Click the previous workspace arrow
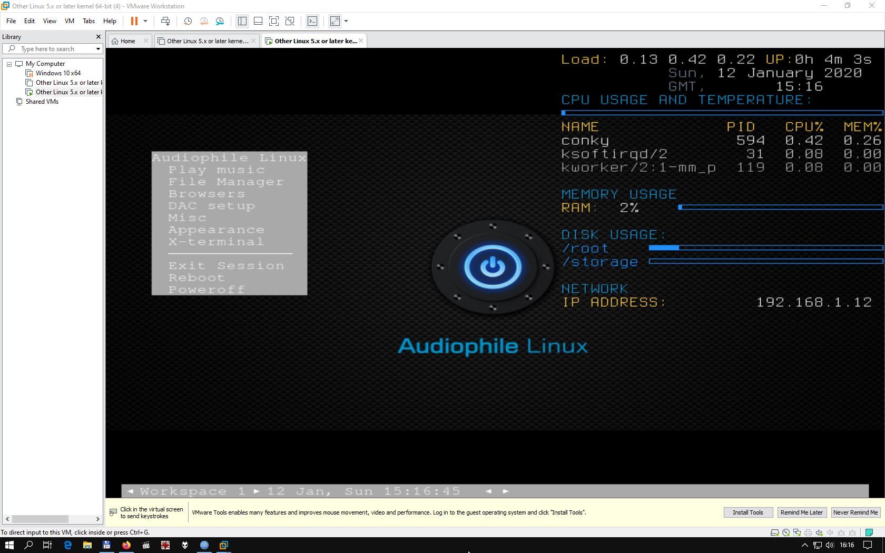This screenshot has width=885, height=553. 130,491
